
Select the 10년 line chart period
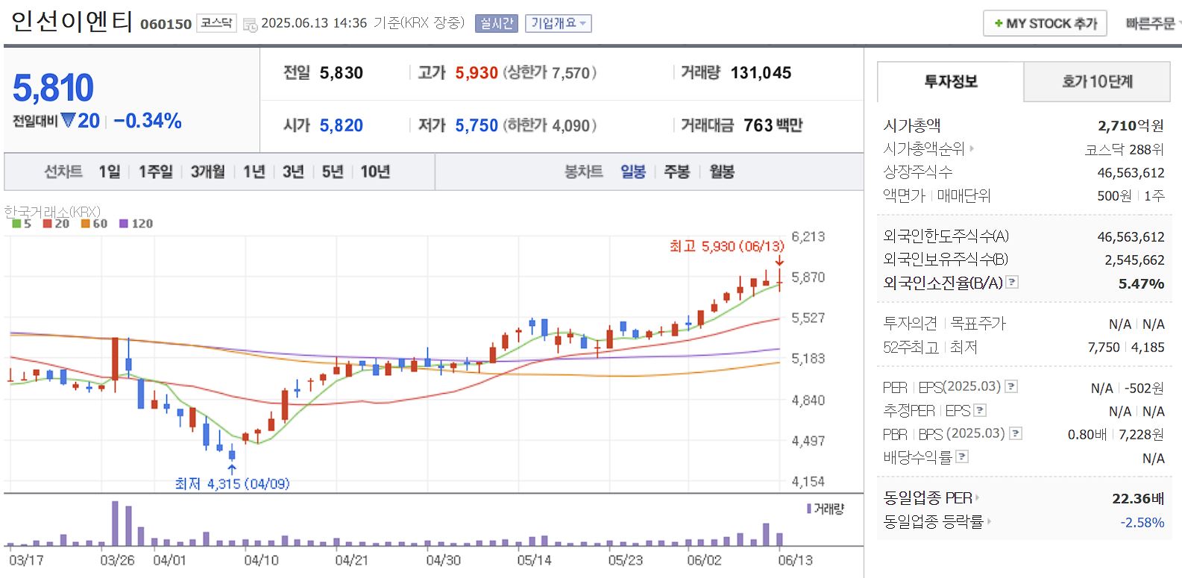click(375, 172)
